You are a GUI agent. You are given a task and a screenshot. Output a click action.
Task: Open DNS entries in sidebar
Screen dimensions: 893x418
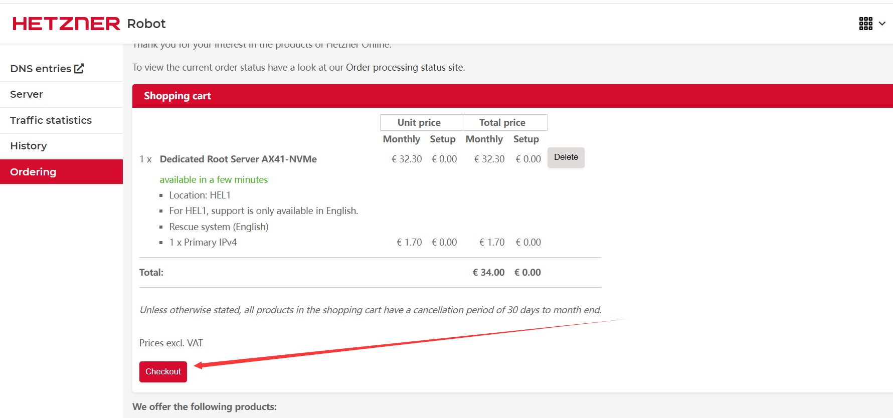(47, 69)
